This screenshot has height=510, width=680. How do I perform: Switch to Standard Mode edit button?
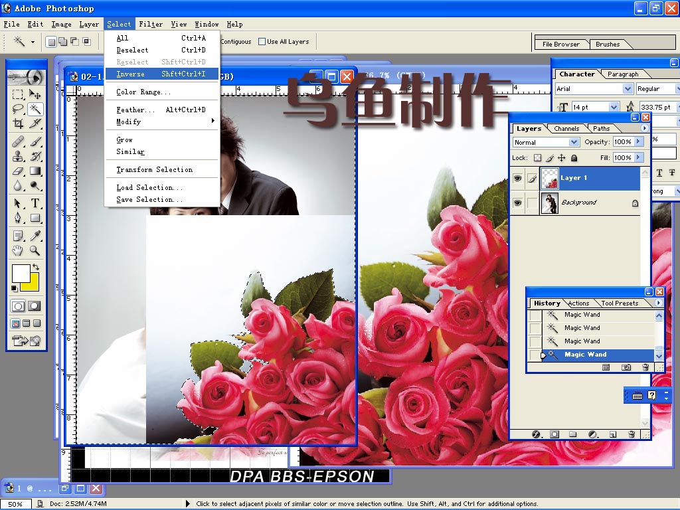(18, 306)
